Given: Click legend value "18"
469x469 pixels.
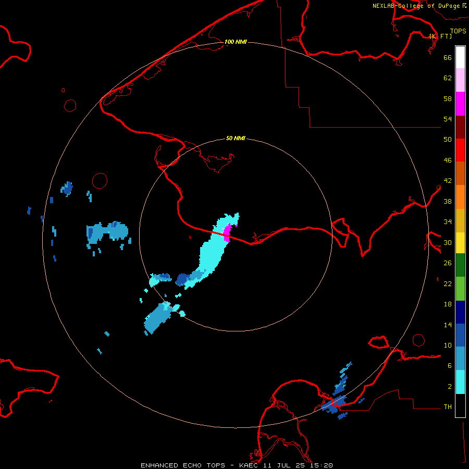Looking at the screenshot, I should coord(448,304).
